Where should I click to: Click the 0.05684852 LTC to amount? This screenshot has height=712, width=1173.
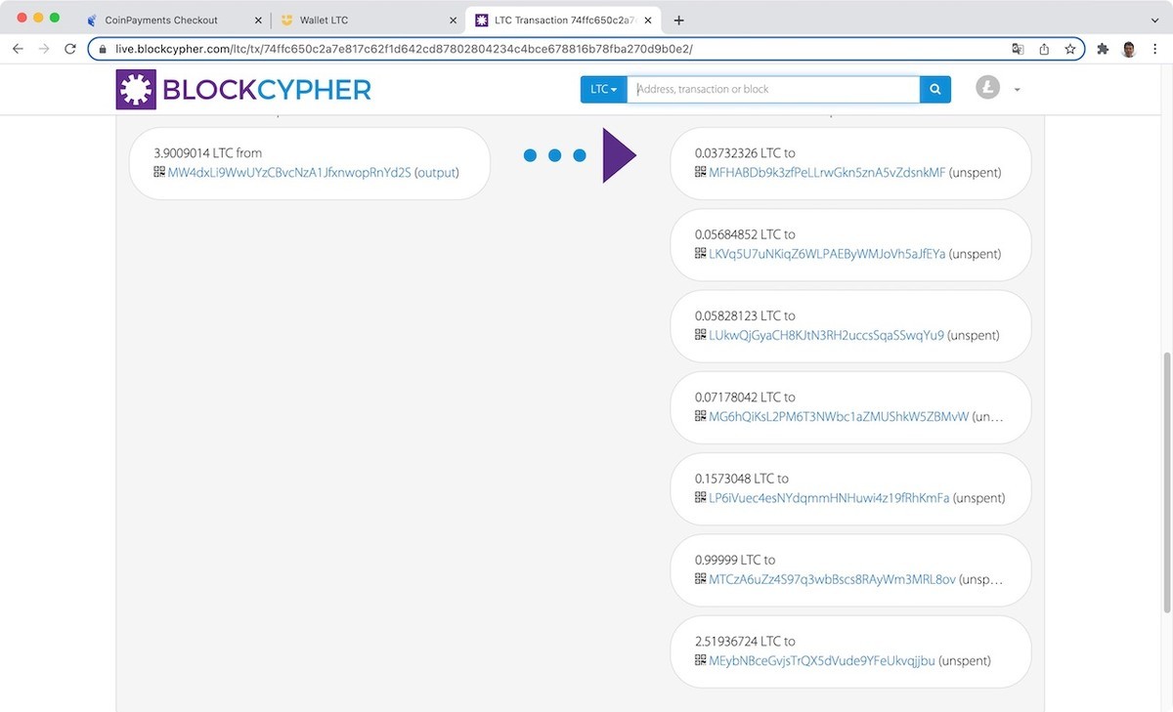[745, 234]
